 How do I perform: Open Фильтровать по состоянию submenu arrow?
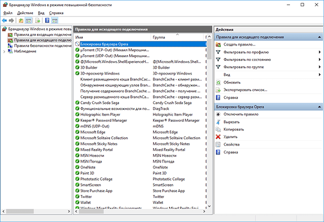pos(320,59)
